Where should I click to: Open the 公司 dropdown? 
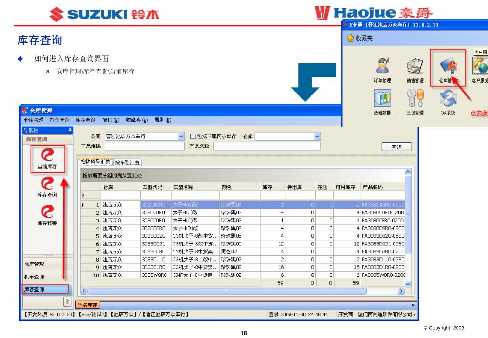point(181,137)
